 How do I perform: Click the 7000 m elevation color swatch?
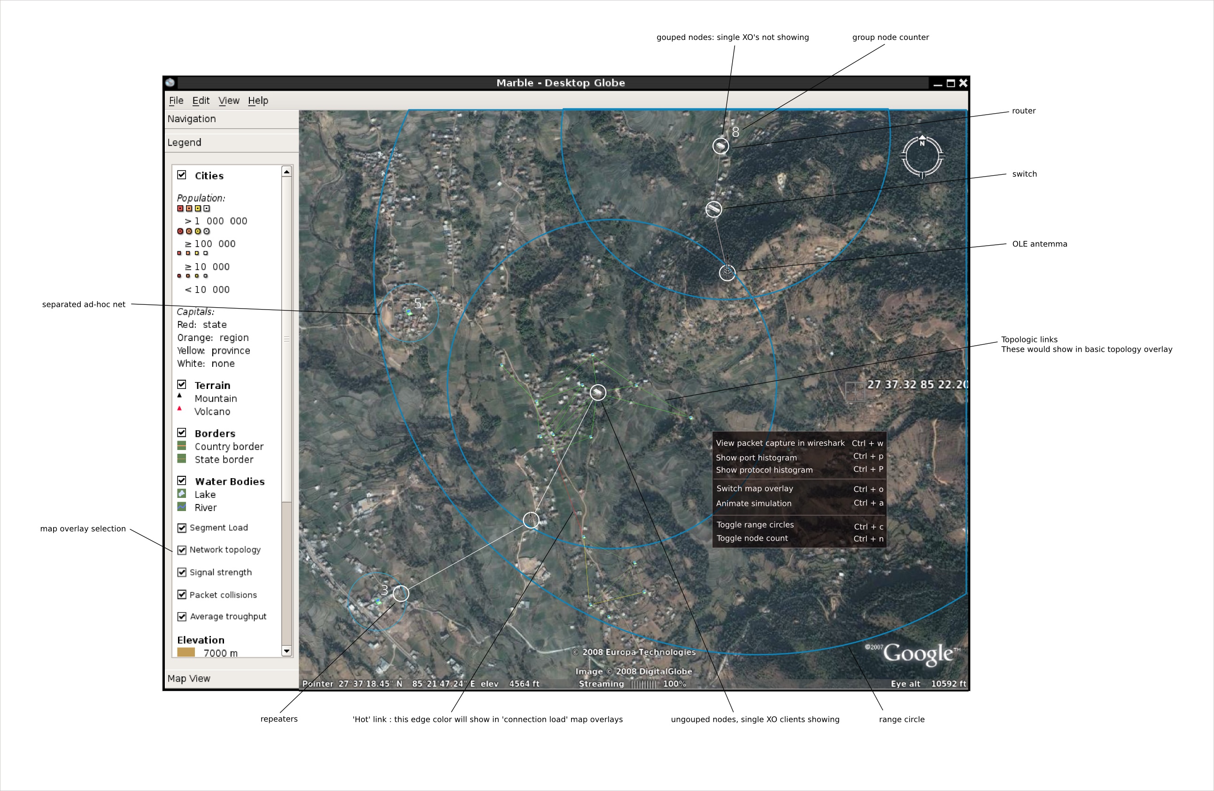186,652
